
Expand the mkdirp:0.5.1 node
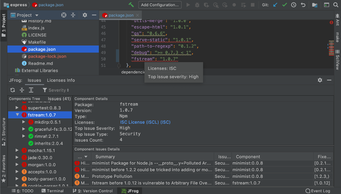24,122
